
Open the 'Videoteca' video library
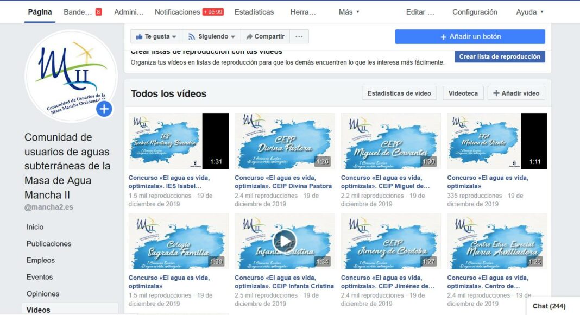(463, 93)
